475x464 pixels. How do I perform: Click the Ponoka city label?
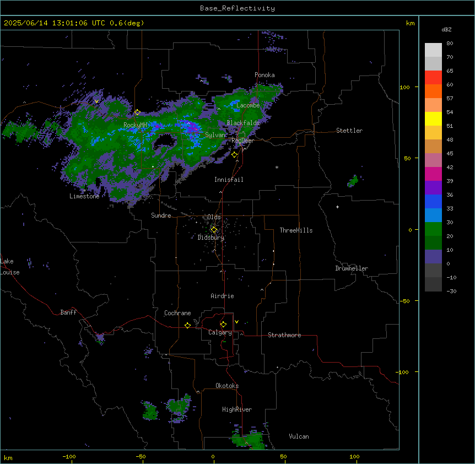click(265, 75)
